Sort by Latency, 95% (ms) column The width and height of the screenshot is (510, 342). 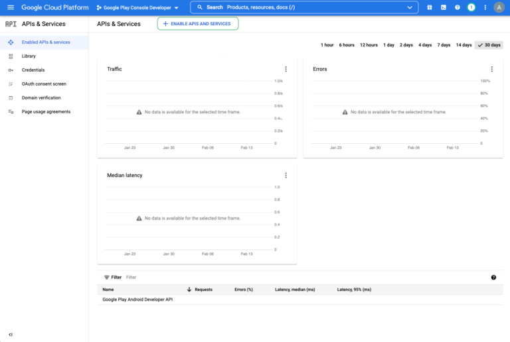(354, 290)
